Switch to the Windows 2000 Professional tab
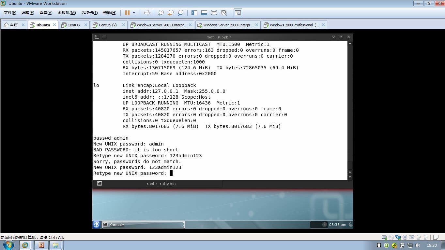 point(295,25)
